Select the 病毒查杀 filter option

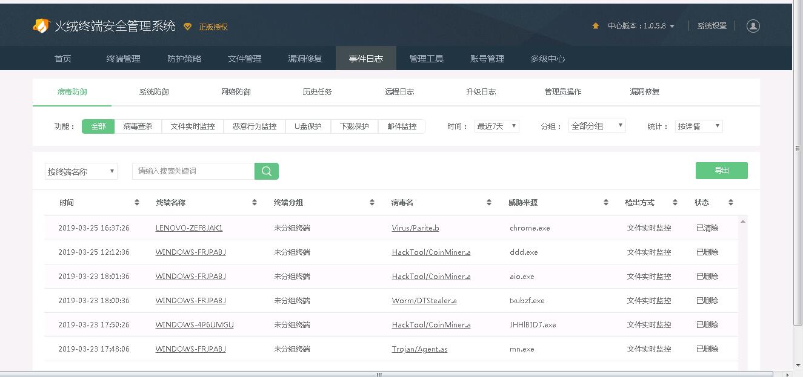(x=138, y=126)
